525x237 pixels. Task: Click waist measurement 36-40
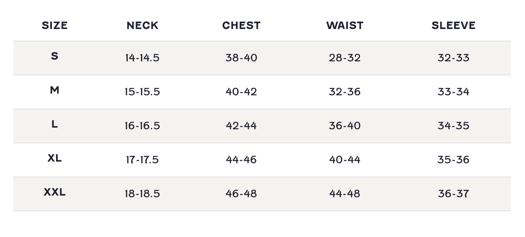pos(345,126)
